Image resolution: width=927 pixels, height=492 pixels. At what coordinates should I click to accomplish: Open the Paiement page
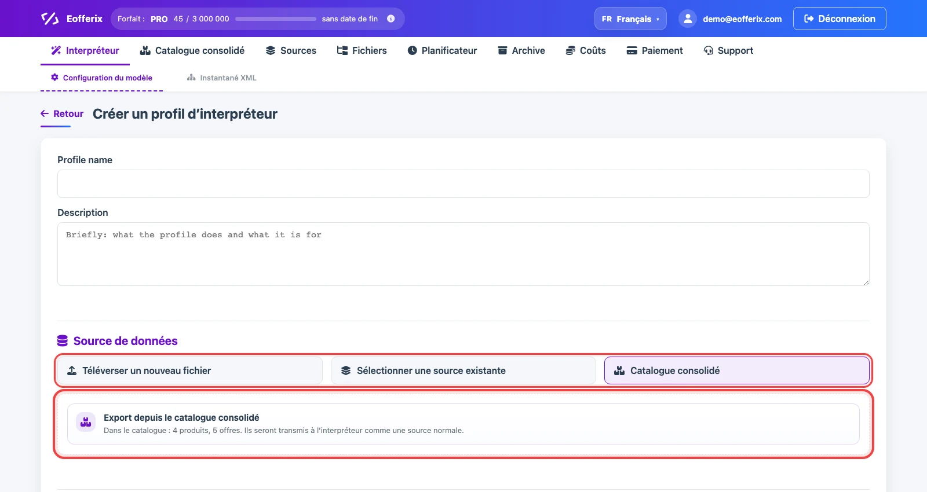tap(655, 50)
